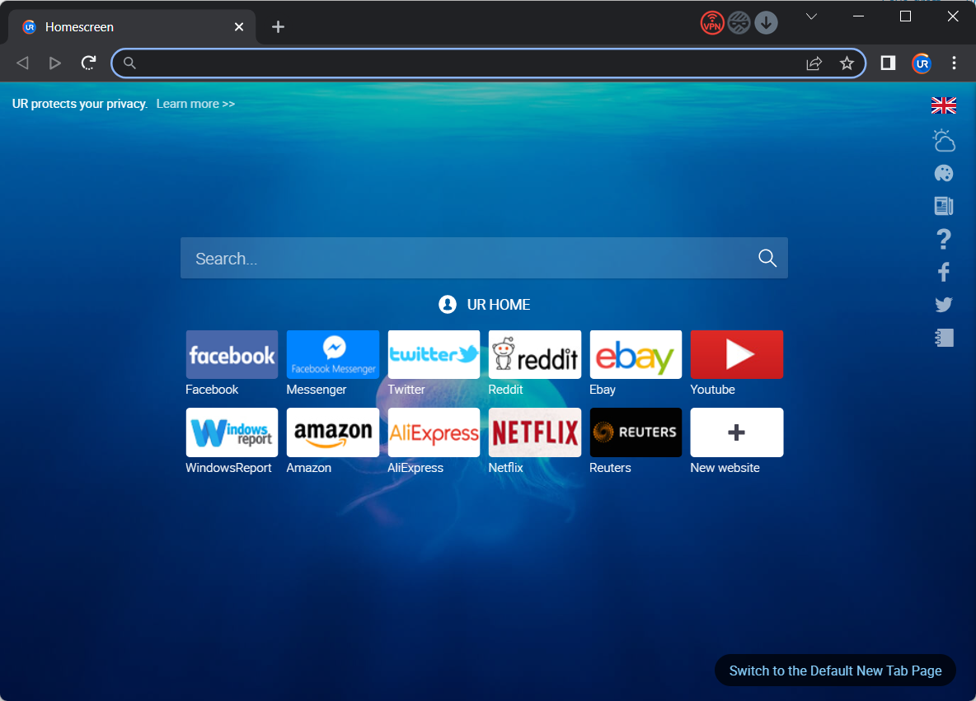
Task: Open the Amazon tile
Action: click(x=333, y=432)
